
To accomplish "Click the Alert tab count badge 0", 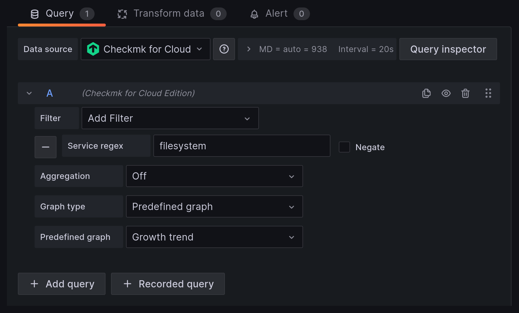I will 302,14.
